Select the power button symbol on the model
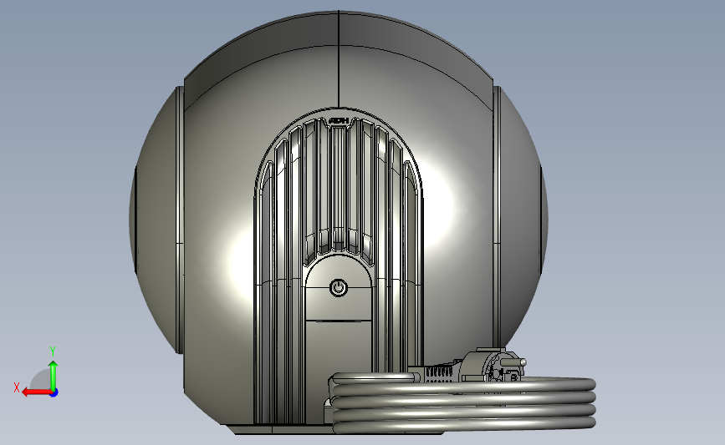Screen dimensions: 725x445 [339, 287]
